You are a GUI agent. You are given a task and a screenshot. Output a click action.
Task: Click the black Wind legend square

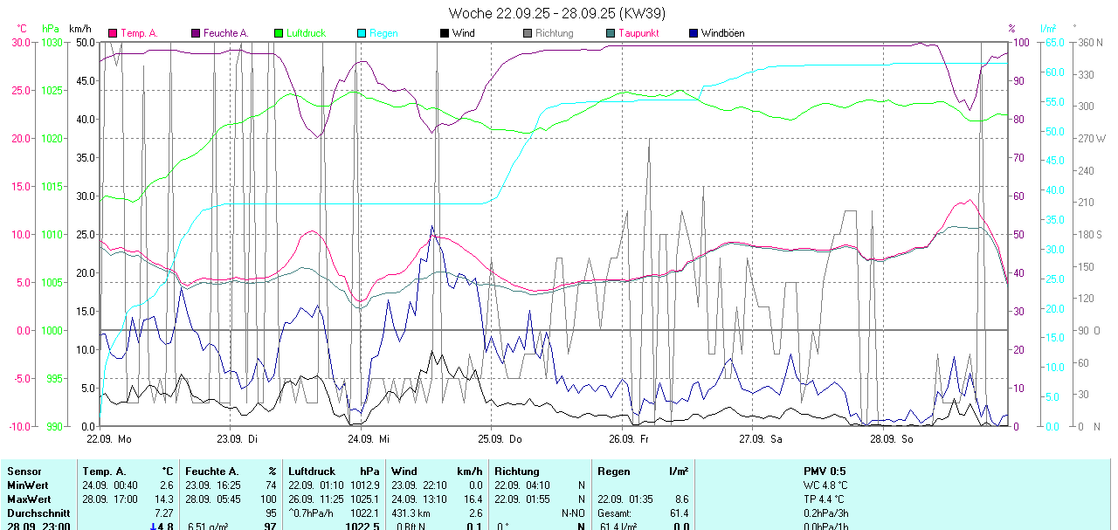pos(445,33)
